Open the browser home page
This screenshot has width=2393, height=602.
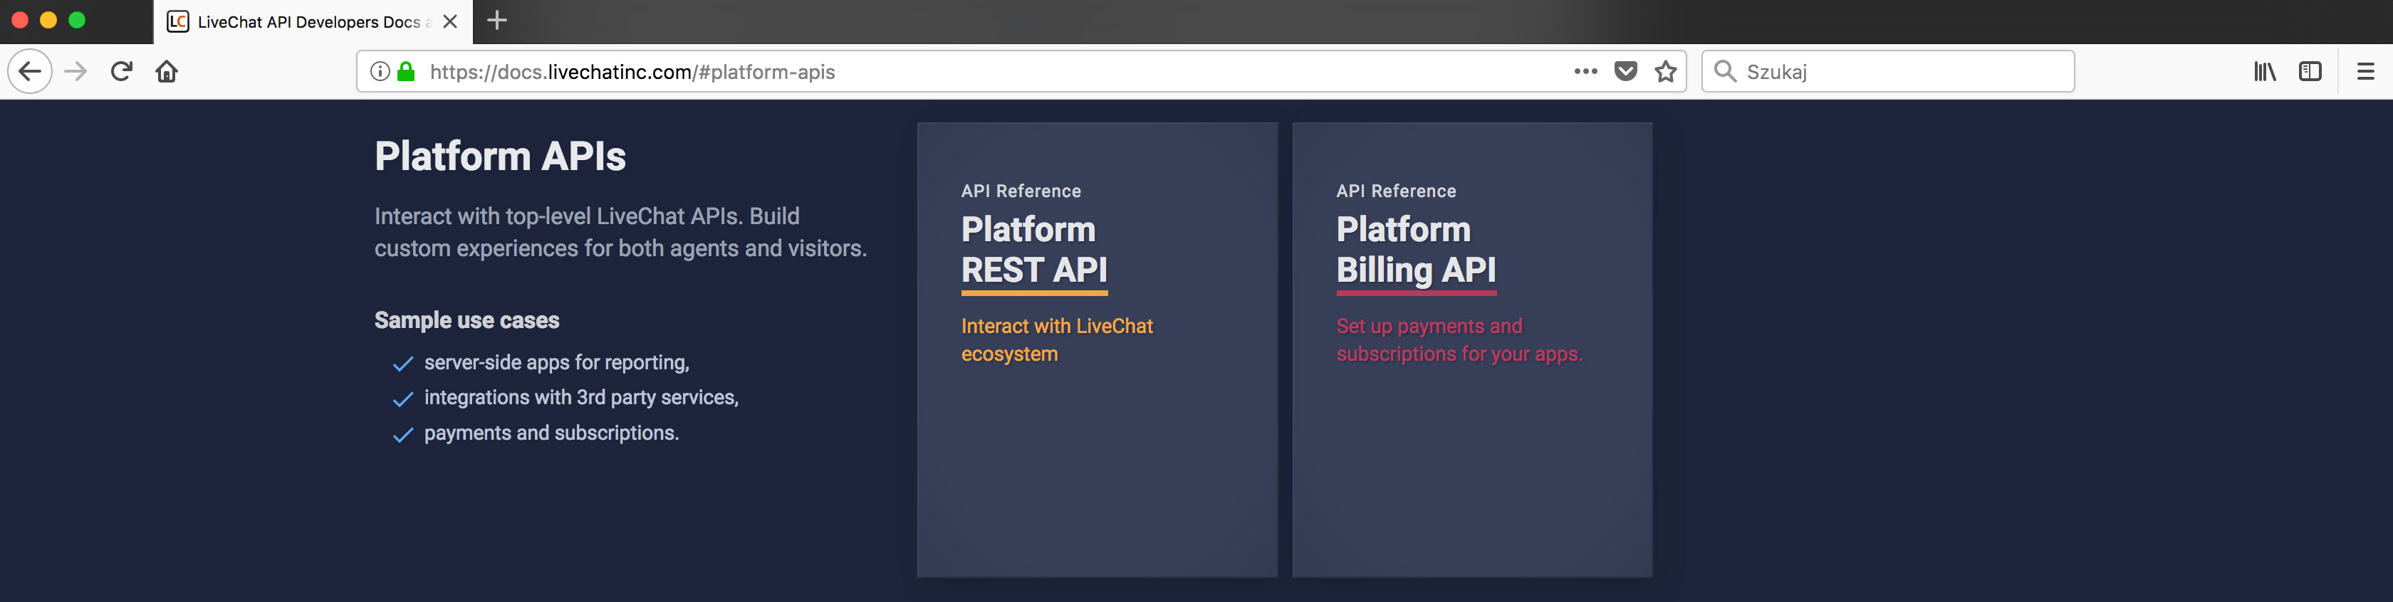[167, 71]
